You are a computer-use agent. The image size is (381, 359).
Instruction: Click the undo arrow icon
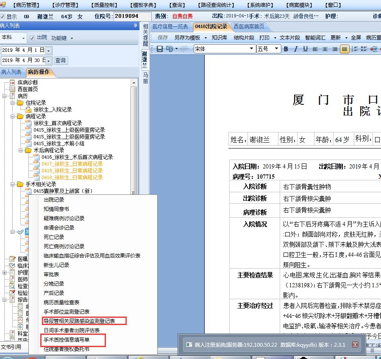click(x=169, y=49)
